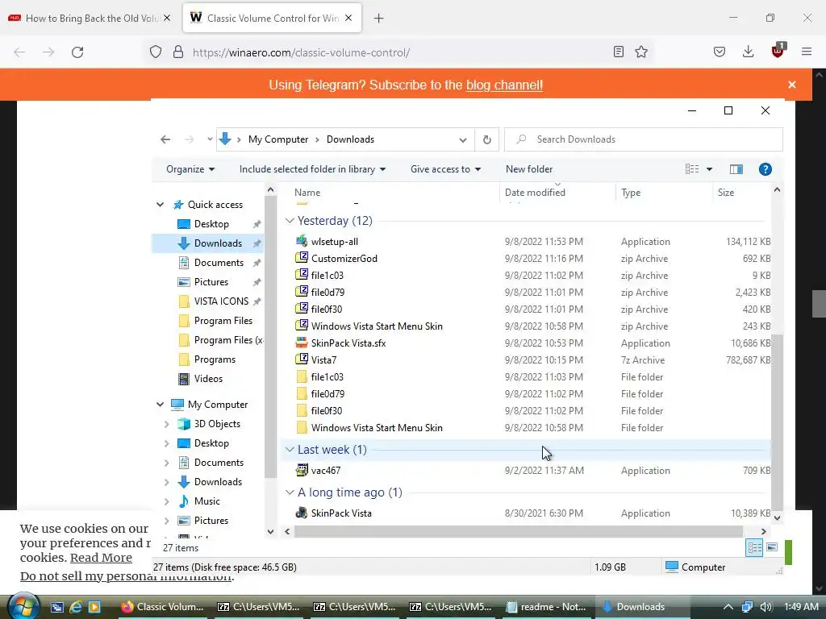Viewport: 826px width, 619px height.
Task: Show hidden tray icons chevron
Action: coord(728,607)
